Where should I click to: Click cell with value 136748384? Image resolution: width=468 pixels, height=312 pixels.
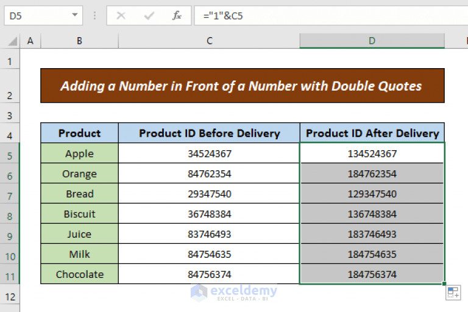pos(372,213)
